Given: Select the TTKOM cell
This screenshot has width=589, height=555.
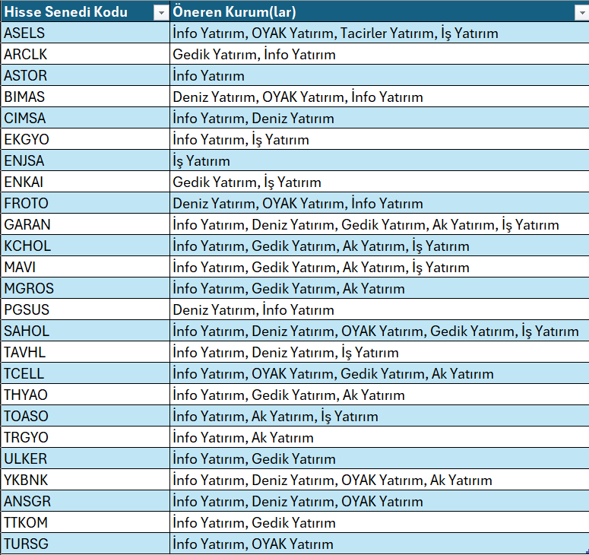Looking at the screenshot, I should [x=85, y=522].
